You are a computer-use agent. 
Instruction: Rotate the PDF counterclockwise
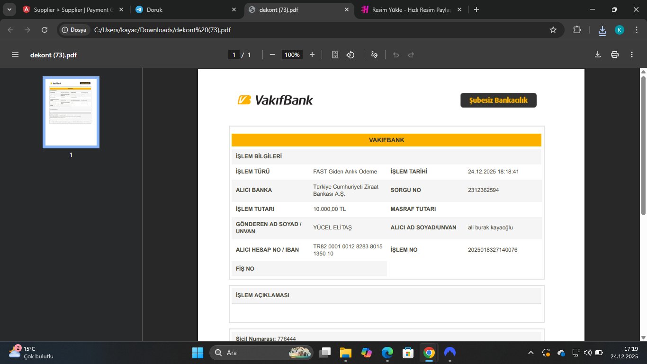coord(350,55)
